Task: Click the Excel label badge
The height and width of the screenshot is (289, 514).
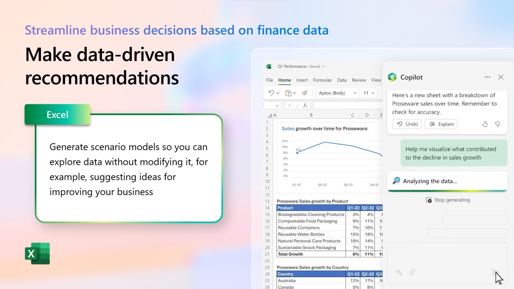Action: click(x=57, y=115)
